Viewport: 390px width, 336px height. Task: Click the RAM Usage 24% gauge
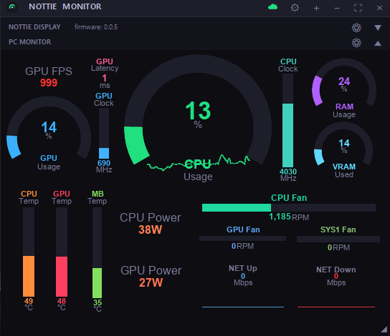click(x=344, y=88)
